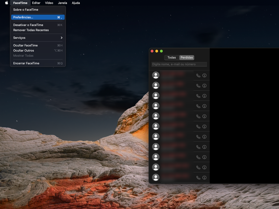This screenshot has width=279, height=209.
Task: Expand the Serviços submenu
Action: click(38, 38)
